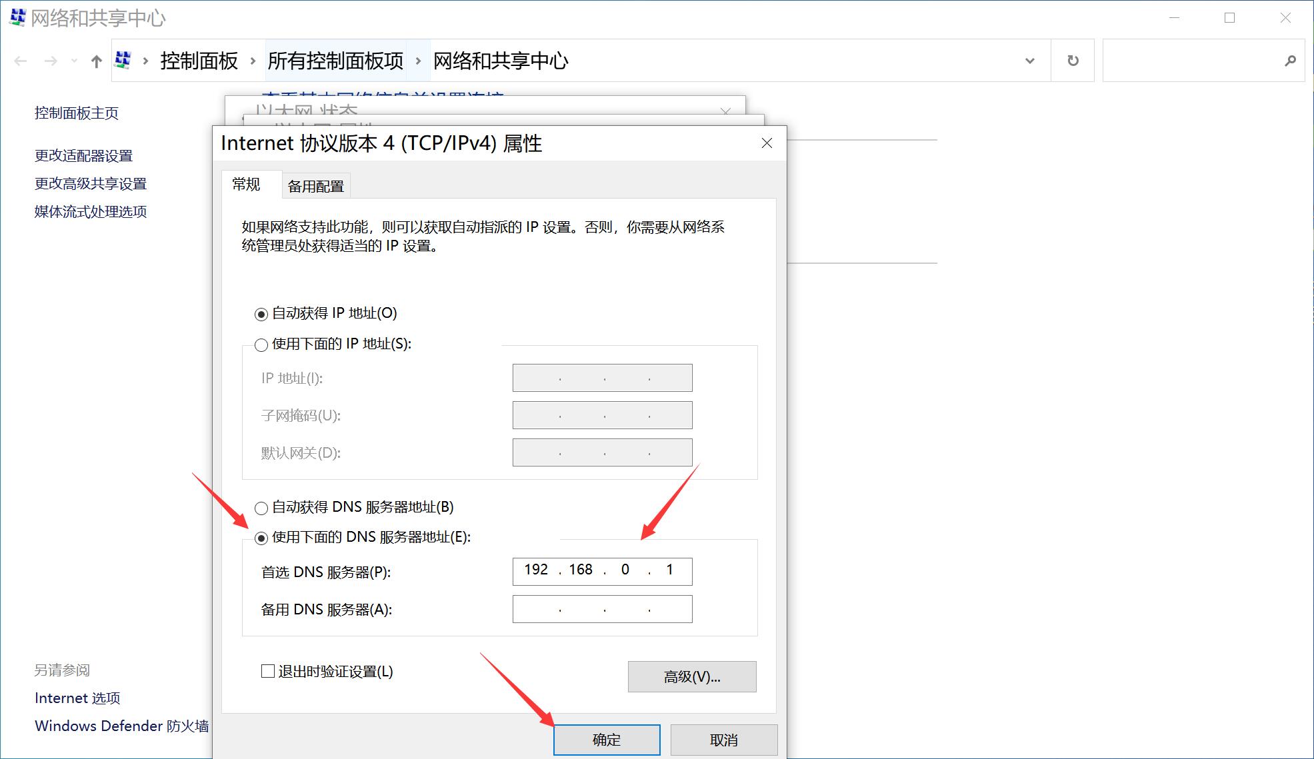Image resolution: width=1314 pixels, height=759 pixels.
Task: Expand chevron after 所有控制面板项 breadcrumb
Action: click(418, 61)
